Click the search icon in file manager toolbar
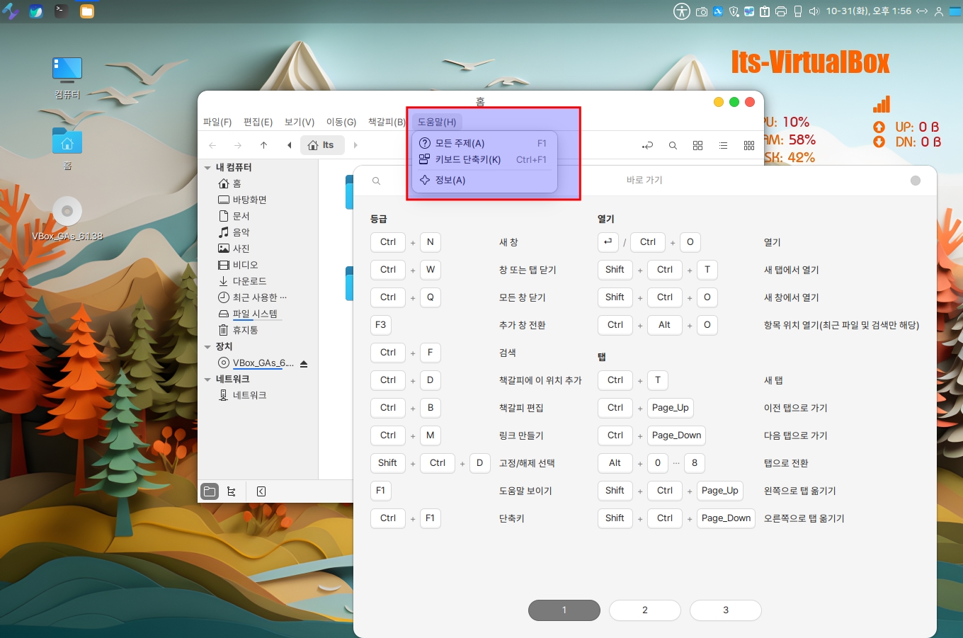963x638 pixels. pyautogui.click(x=673, y=145)
